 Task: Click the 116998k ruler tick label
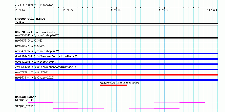tap(116, 10)
